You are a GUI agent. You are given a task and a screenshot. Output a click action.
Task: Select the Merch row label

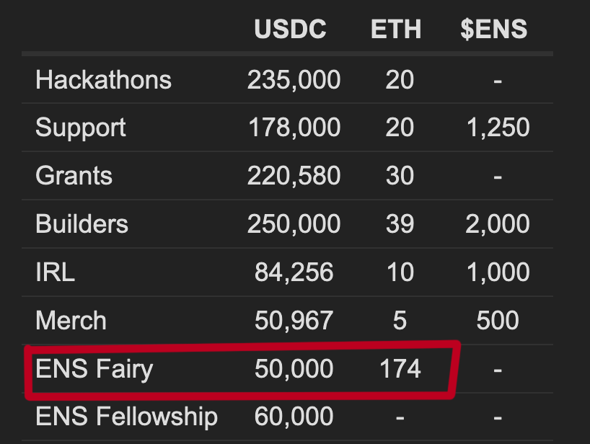(71, 320)
